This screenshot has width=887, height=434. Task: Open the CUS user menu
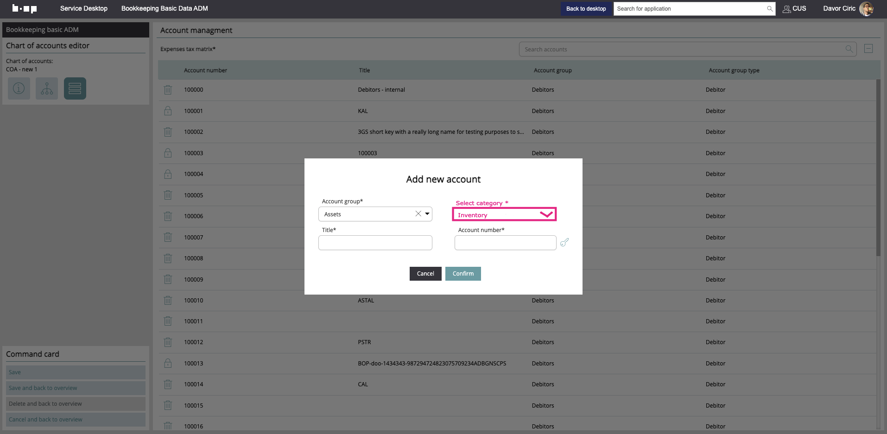tap(794, 9)
